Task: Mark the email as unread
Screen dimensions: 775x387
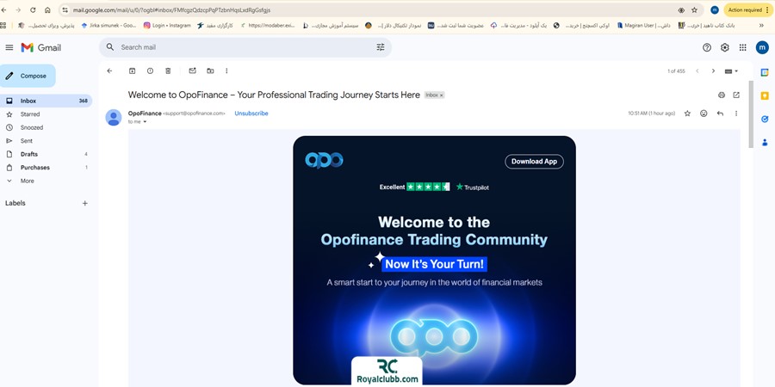Action: tap(192, 71)
